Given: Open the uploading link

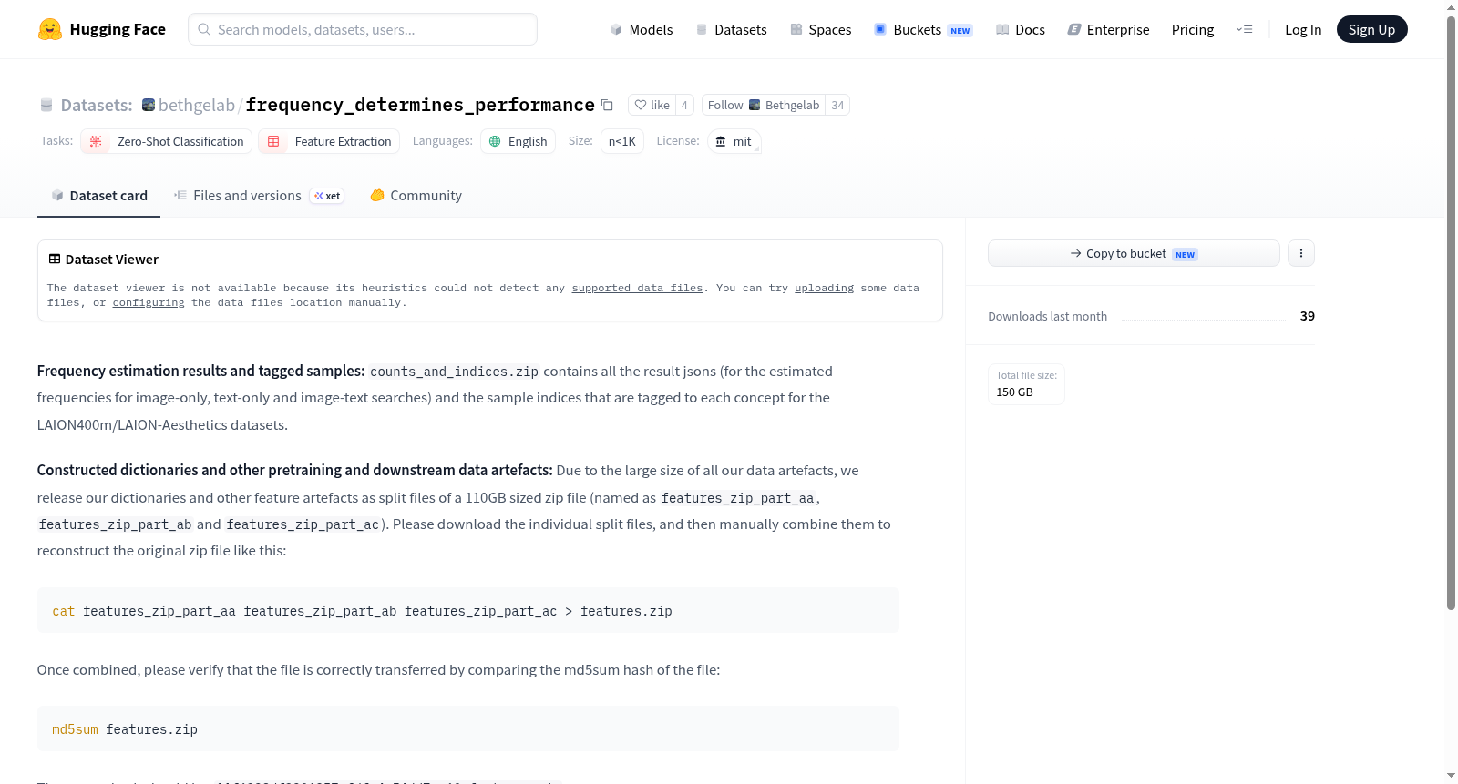Looking at the screenshot, I should [x=824, y=288].
